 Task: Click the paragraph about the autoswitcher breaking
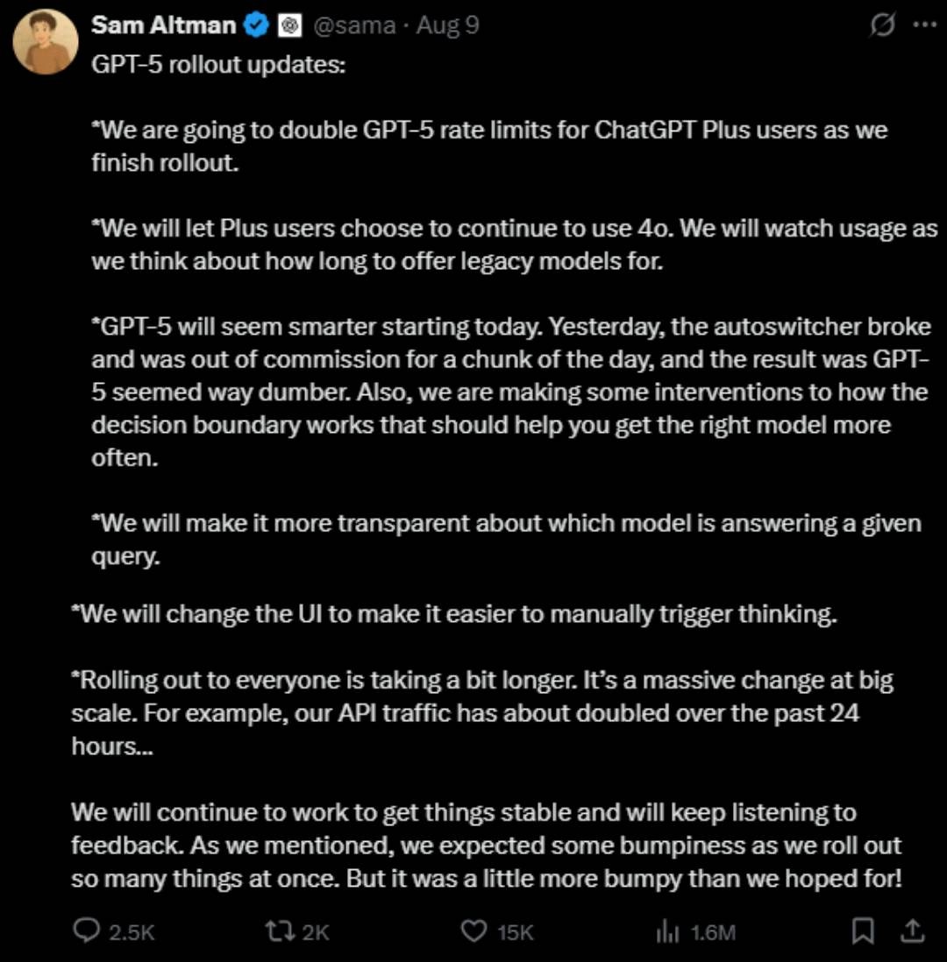511,392
